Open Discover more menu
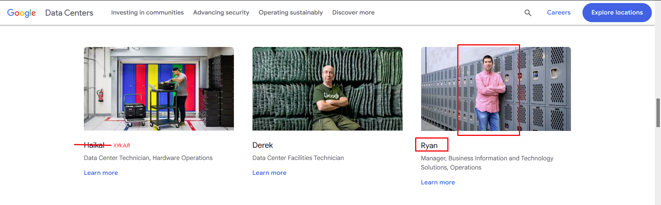This screenshot has height=205, width=661. pyautogui.click(x=353, y=13)
